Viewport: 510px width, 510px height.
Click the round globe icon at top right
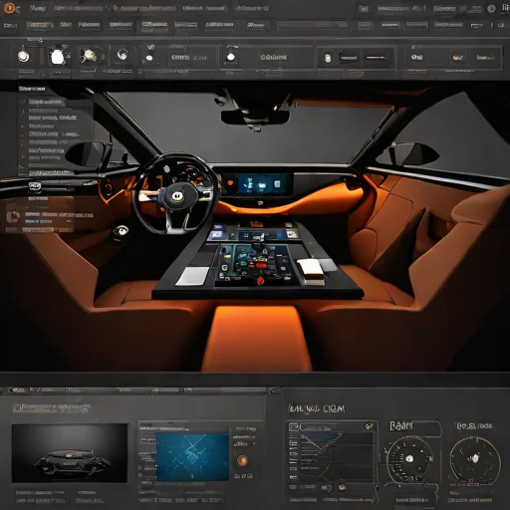[x=491, y=9]
